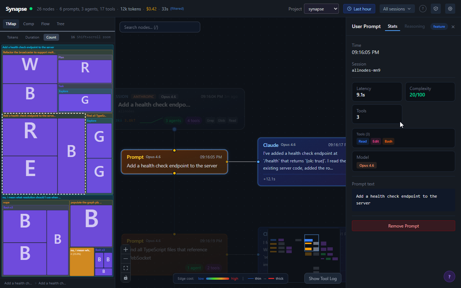Open the help question mark in top bar
461x288 pixels.
tap(423, 8)
